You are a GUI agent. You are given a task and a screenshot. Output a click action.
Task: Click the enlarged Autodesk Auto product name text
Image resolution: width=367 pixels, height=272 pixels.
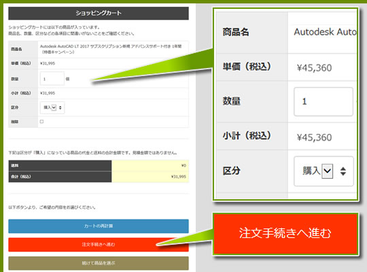(x=325, y=32)
